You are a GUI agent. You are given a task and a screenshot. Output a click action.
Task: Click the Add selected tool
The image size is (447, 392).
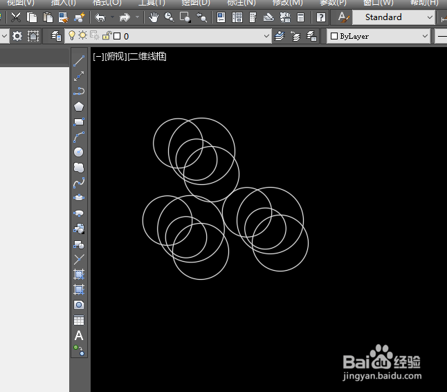tap(79, 350)
